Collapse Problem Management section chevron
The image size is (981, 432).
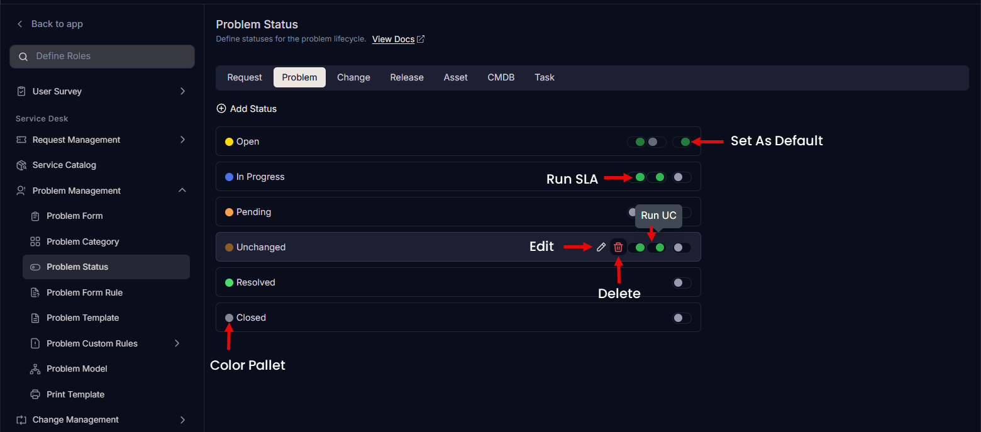[x=182, y=191]
